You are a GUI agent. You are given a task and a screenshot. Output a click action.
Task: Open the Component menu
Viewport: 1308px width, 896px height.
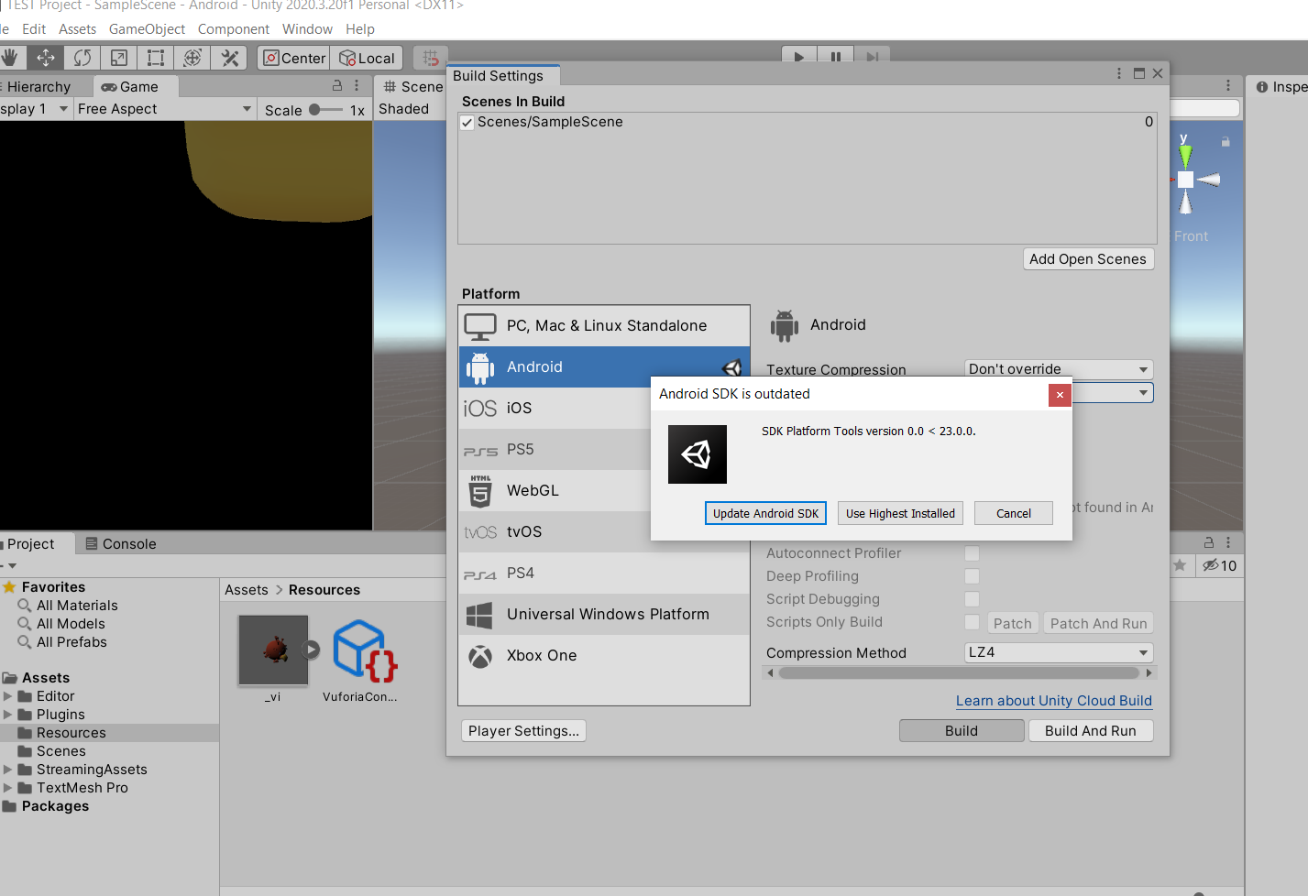[x=234, y=29]
